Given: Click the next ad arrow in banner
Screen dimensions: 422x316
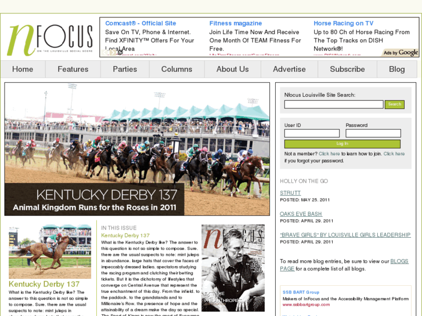Looking at the screenshot, I should pyautogui.click(x=113, y=53).
